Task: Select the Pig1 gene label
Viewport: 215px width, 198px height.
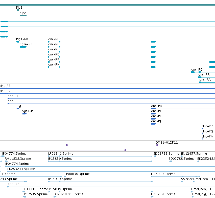Action: pos(19,8)
